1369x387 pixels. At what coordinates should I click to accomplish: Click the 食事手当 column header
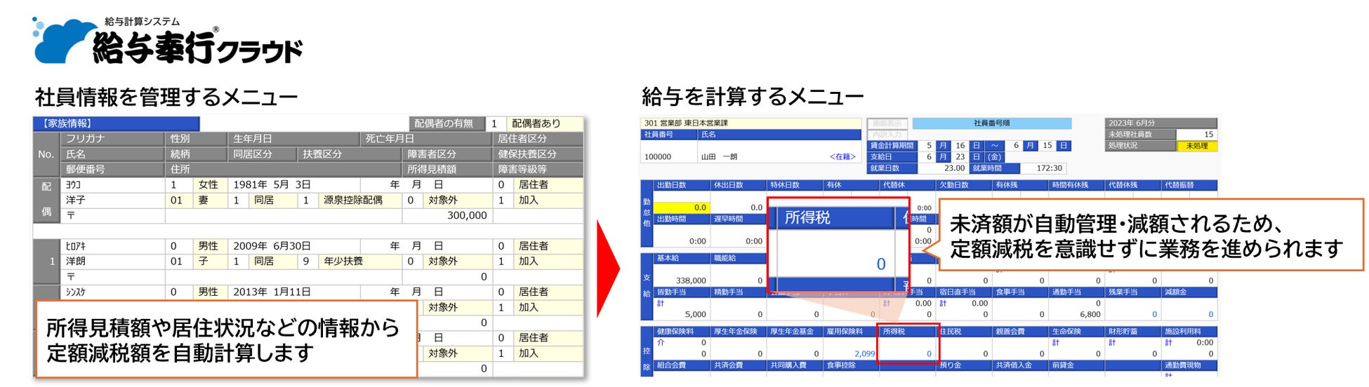pyautogui.click(x=1020, y=292)
